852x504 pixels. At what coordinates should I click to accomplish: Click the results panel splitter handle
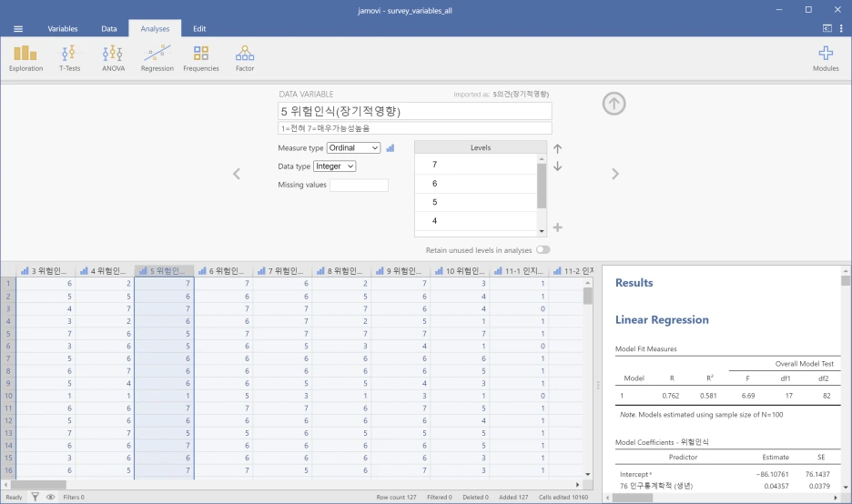598,385
